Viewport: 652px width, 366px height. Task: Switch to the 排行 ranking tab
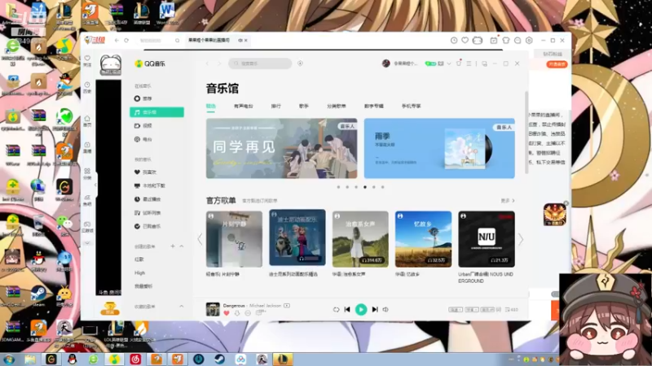[x=276, y=107]
